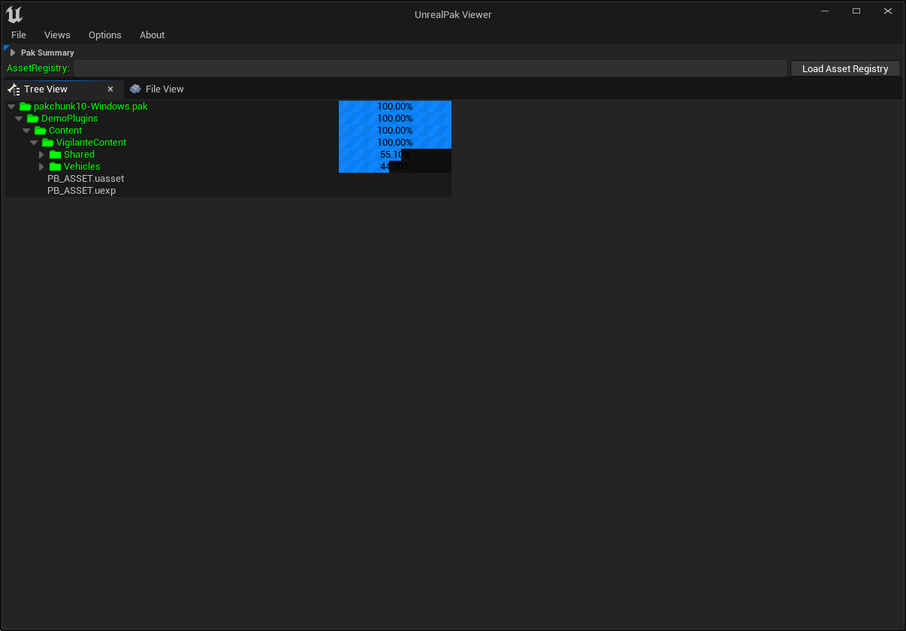The width and height of the screenshot is (906, 631).
Task: Click the DemoPlugins folder icon
Action: (x=33, y=119)
